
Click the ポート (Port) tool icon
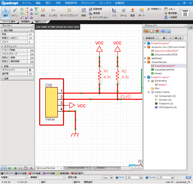142,12
